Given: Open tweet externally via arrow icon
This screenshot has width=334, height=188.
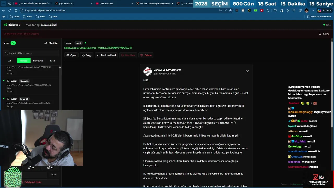Looking at the screenshot, I should [247, 72].
